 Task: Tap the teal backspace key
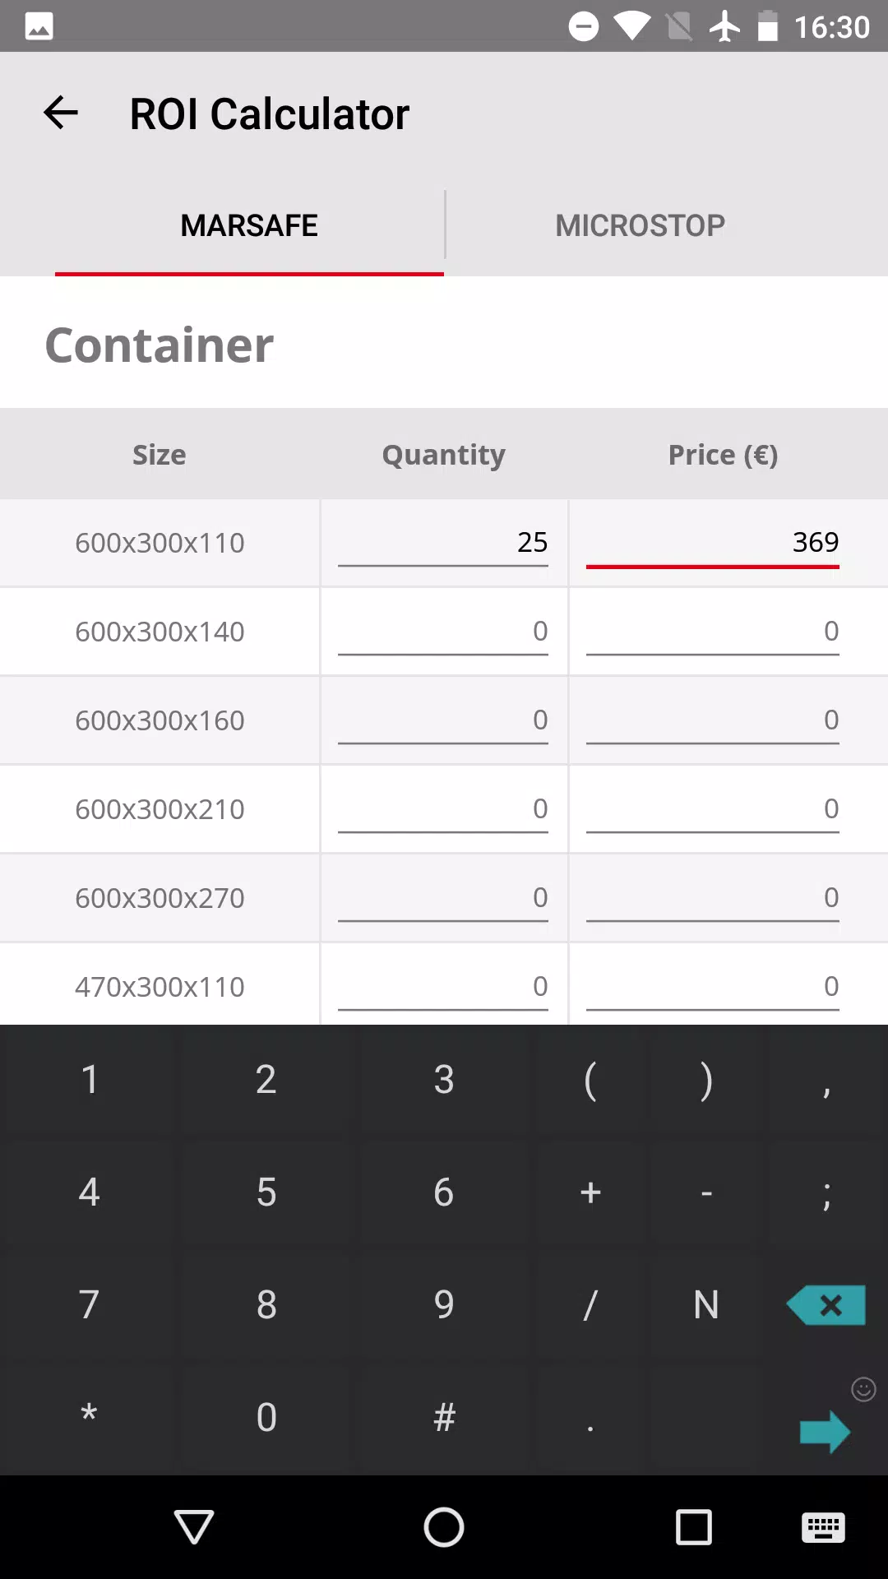826,1304
